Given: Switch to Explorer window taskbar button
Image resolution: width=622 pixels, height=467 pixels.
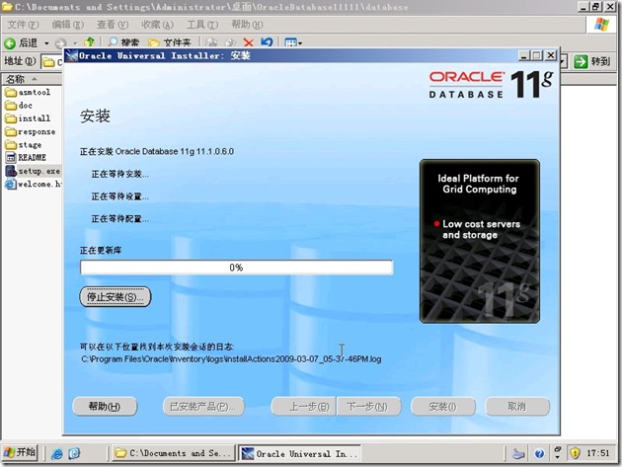Looking at the screenshot, I should click(173, 453).
